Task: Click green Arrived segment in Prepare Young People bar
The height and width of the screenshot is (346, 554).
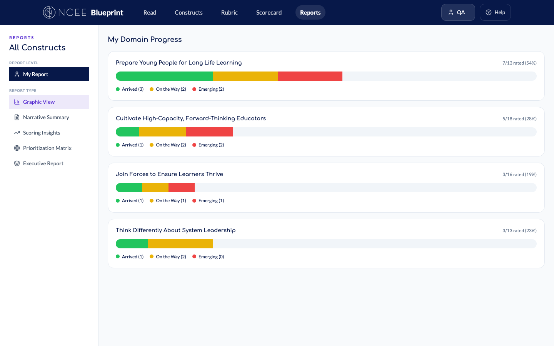Action: pos(164,76)
